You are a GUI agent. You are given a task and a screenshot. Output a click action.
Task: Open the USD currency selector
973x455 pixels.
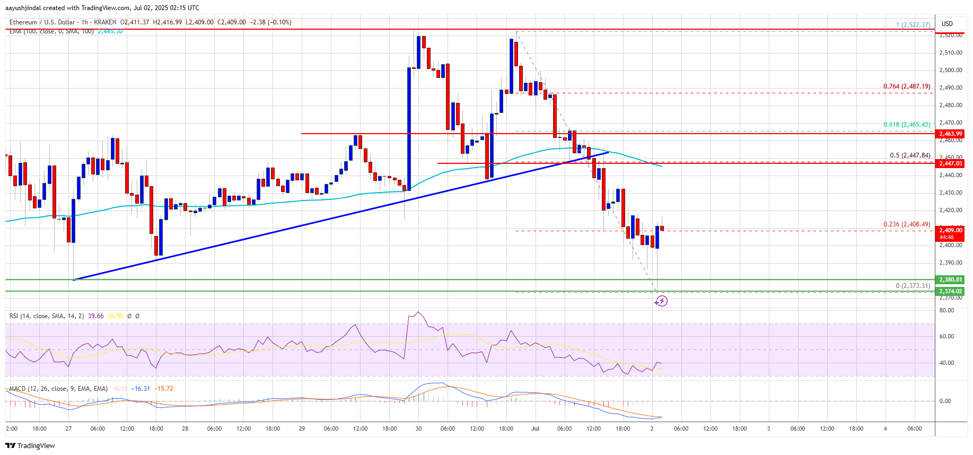point(947,24)
